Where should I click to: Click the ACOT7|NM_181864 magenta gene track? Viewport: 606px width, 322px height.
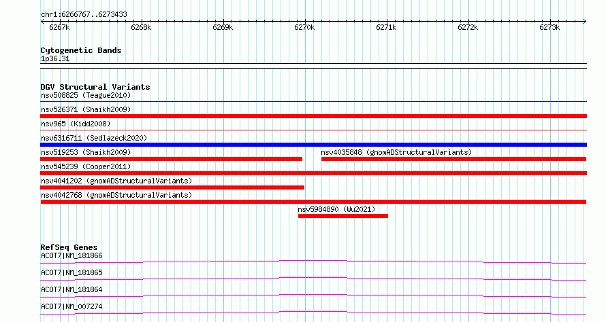pos(313,296)
